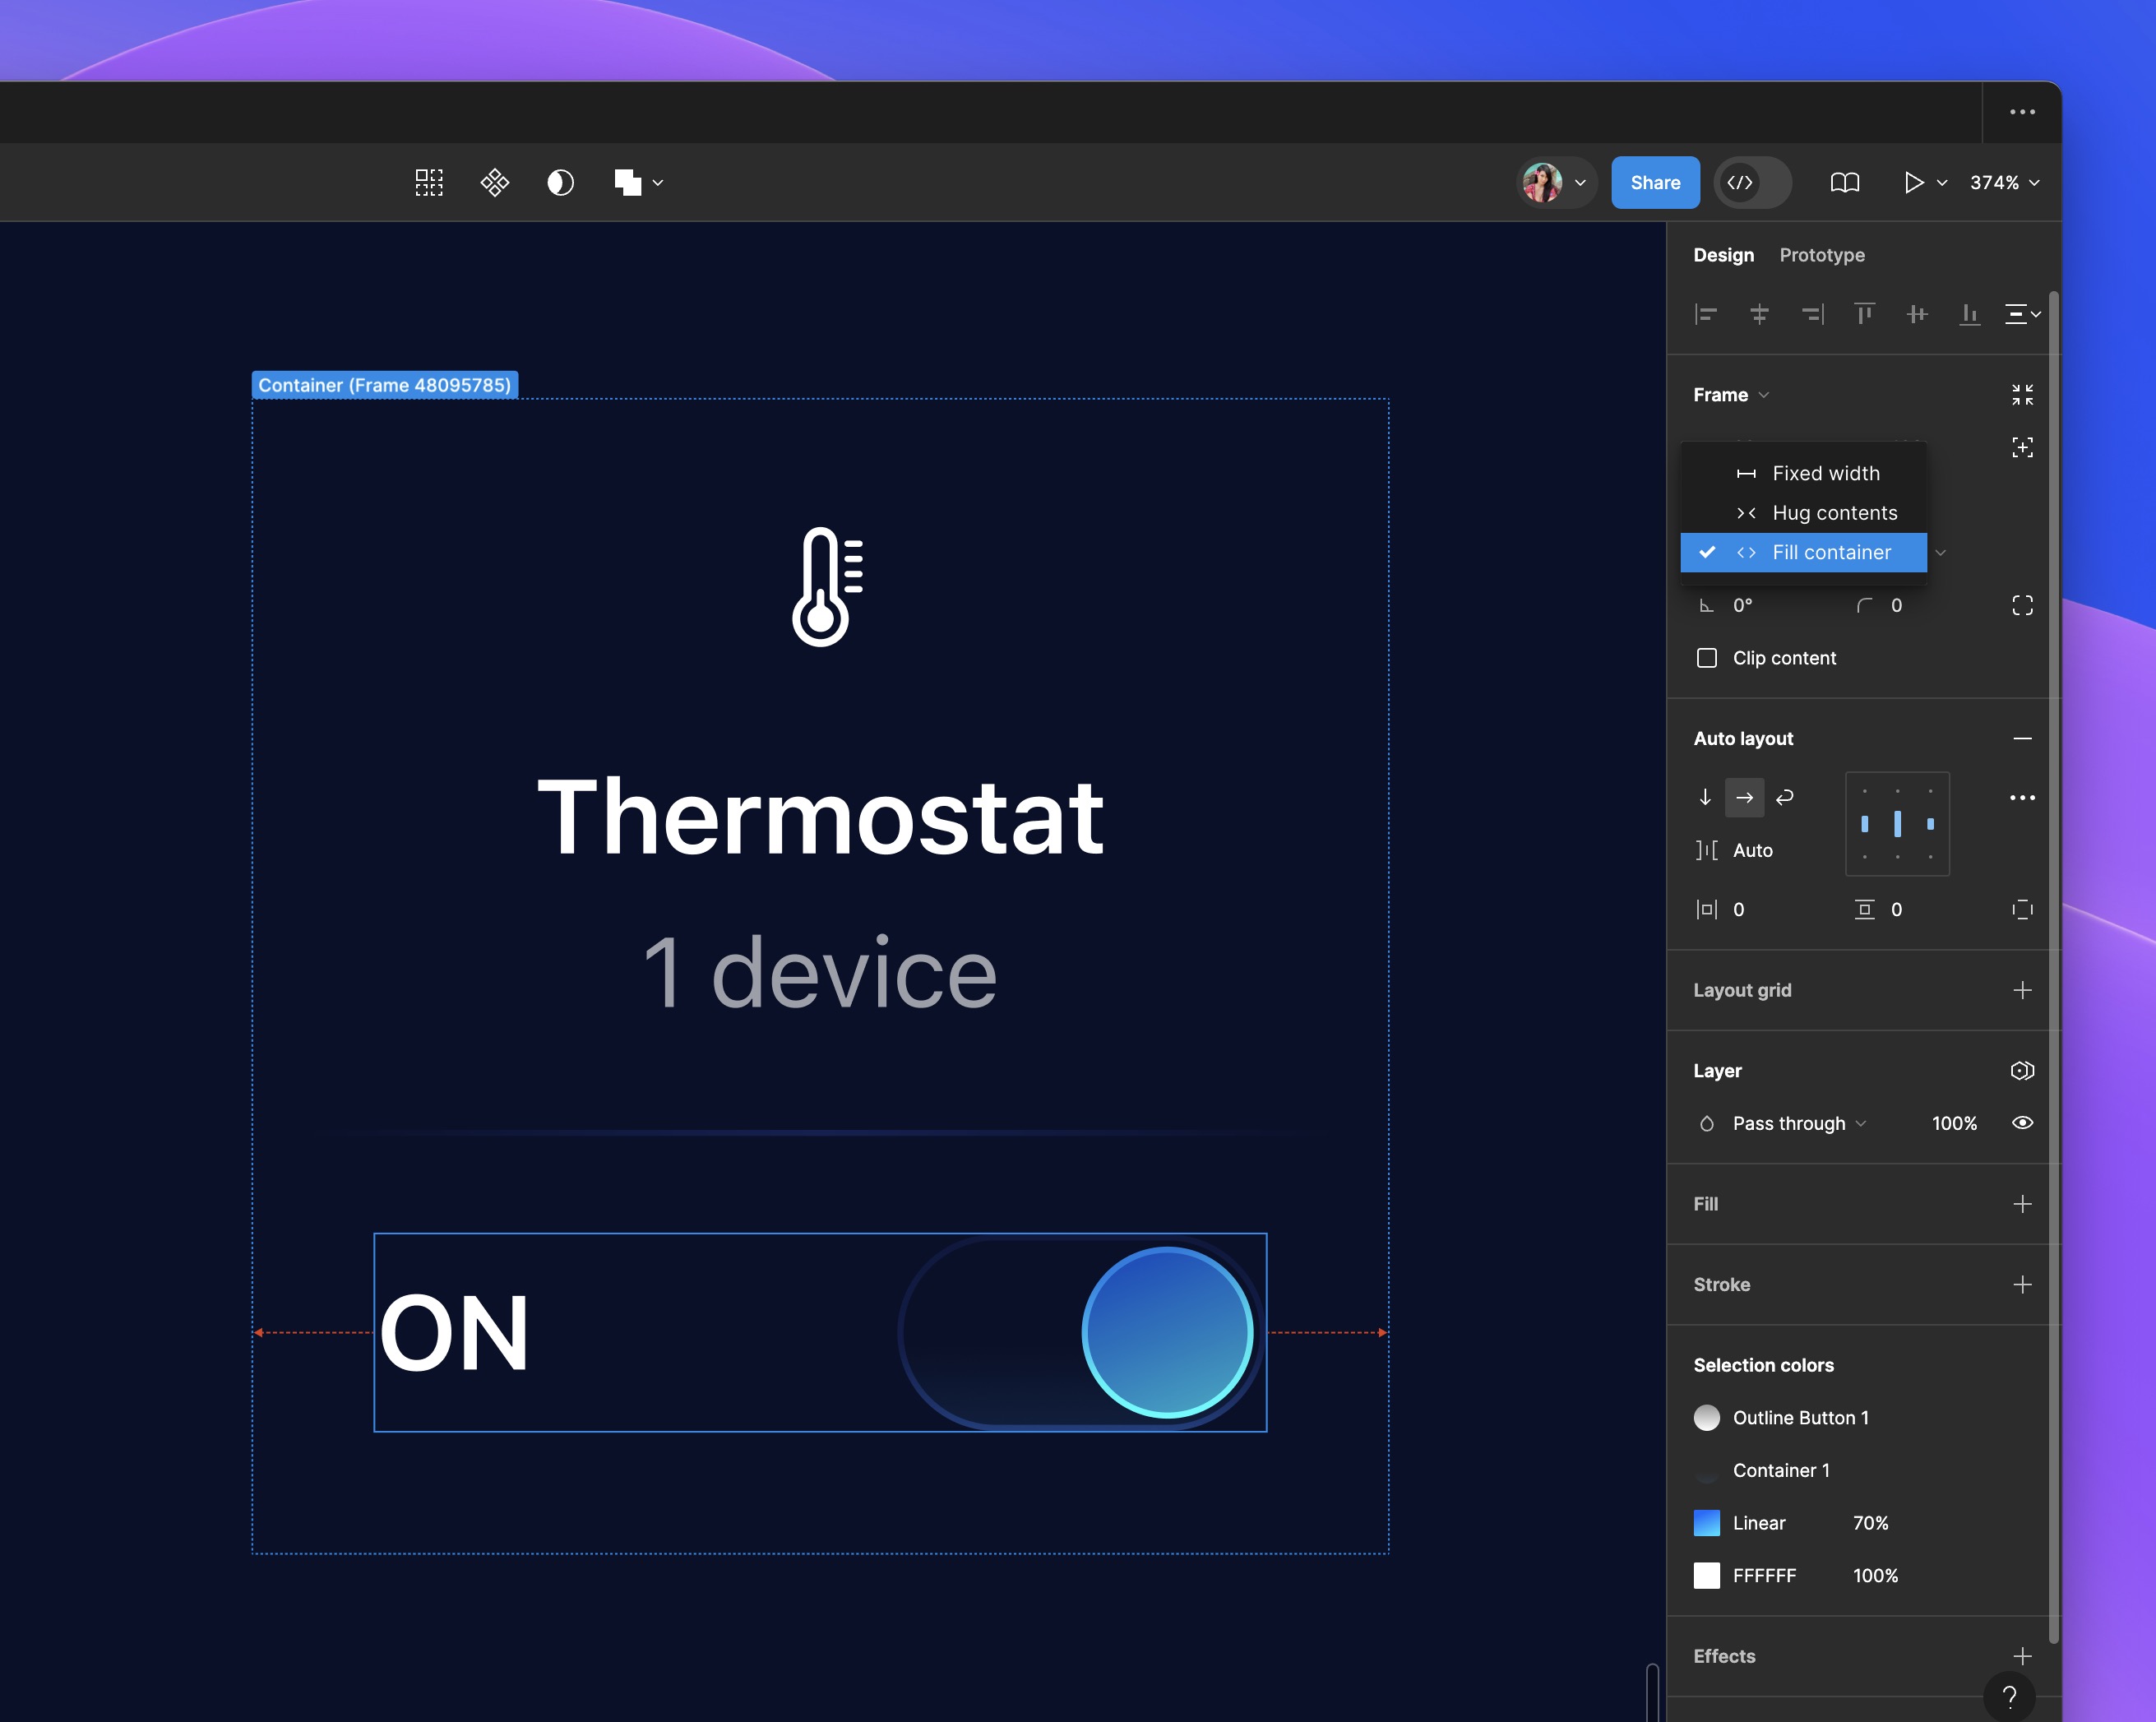2156x1722 pixels.
Task: Set auto layout direction to vertical arrow
Action: [1706, 797]
